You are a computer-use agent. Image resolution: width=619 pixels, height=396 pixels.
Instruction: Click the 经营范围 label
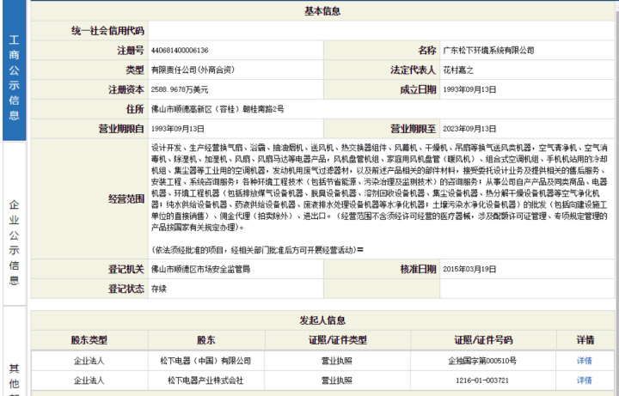(126, 198)
